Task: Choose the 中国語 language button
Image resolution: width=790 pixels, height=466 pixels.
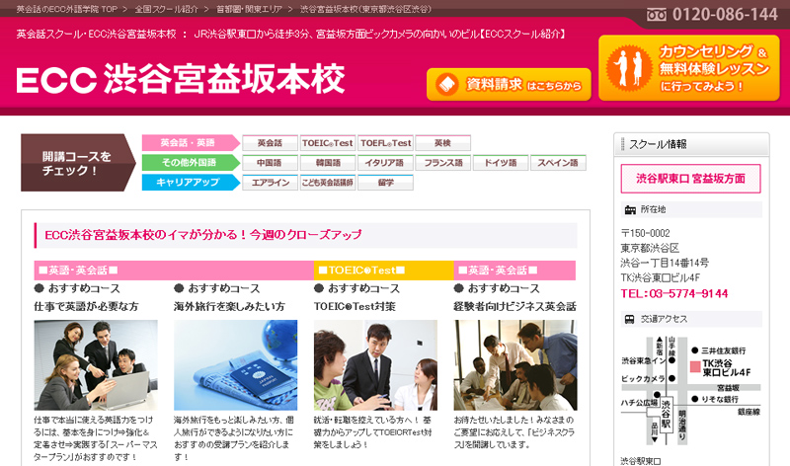Action: coord(270,163)
